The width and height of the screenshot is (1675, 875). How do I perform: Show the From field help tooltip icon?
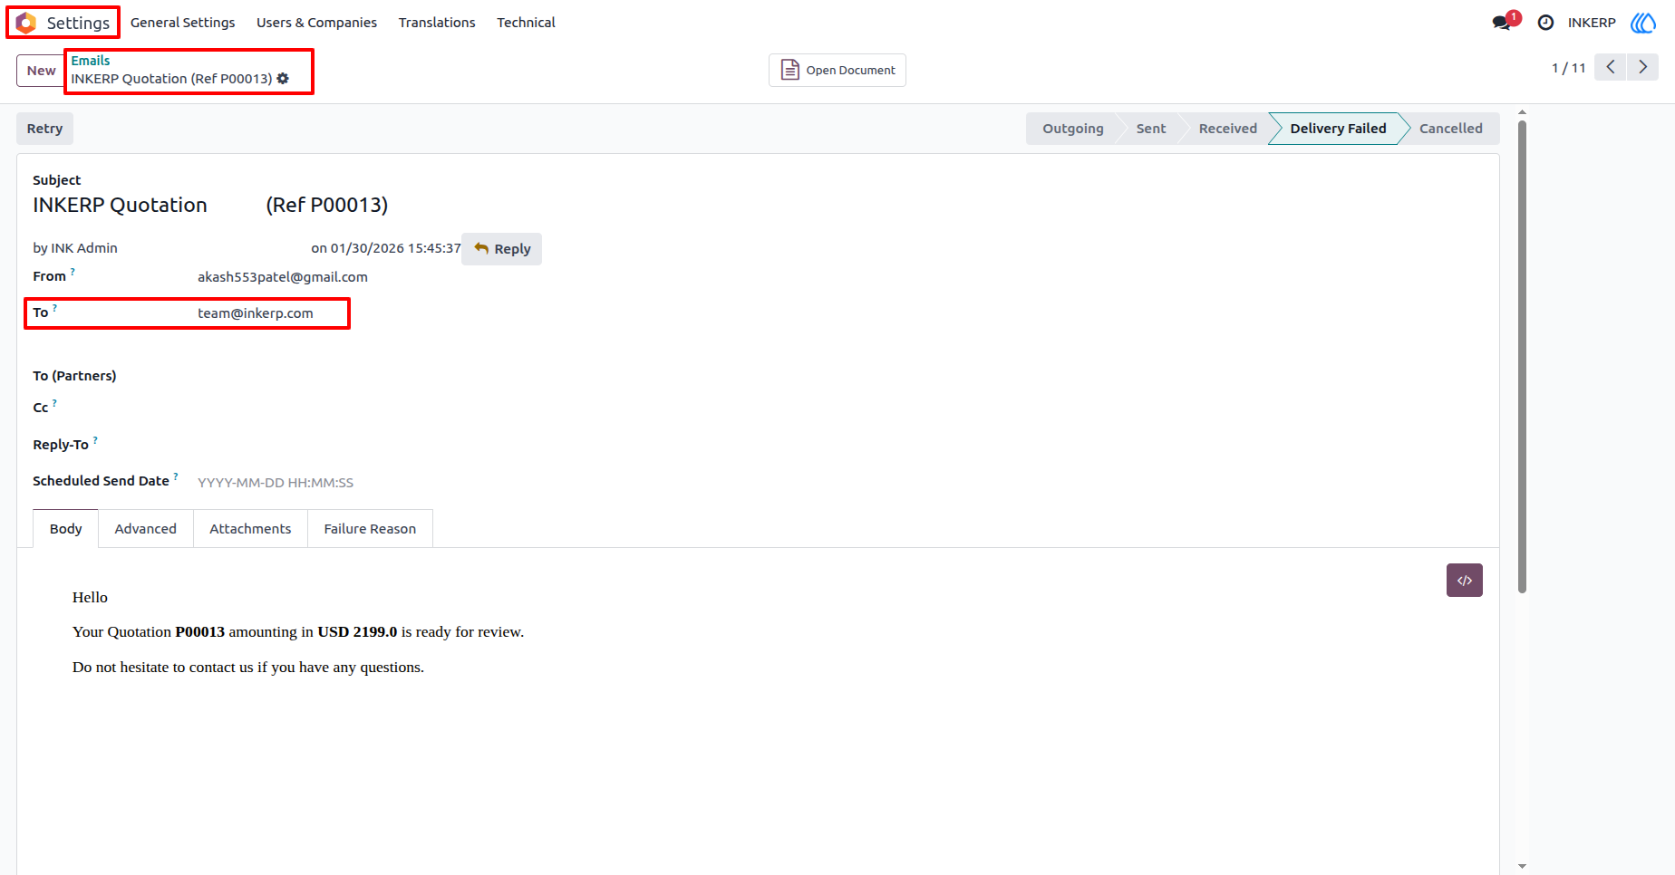coord(73,271)
